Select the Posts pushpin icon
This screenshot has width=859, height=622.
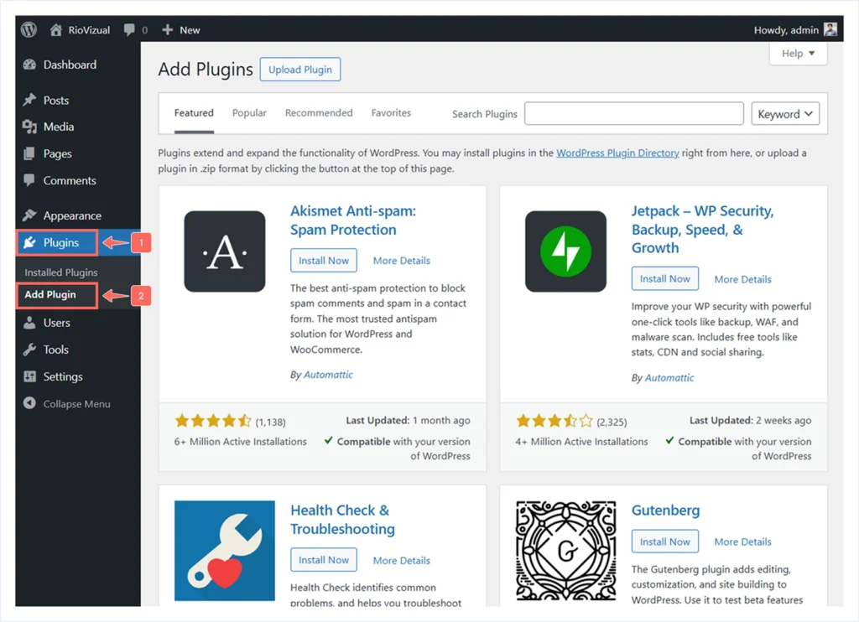28,99
